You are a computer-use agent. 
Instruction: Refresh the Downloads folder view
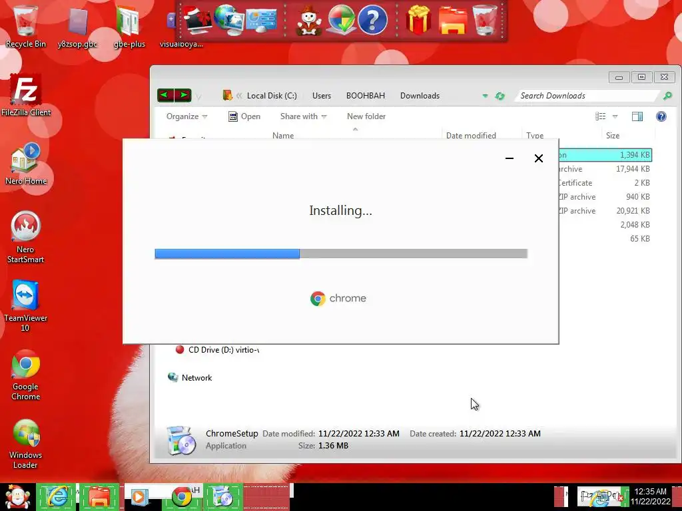pos(500,96)
